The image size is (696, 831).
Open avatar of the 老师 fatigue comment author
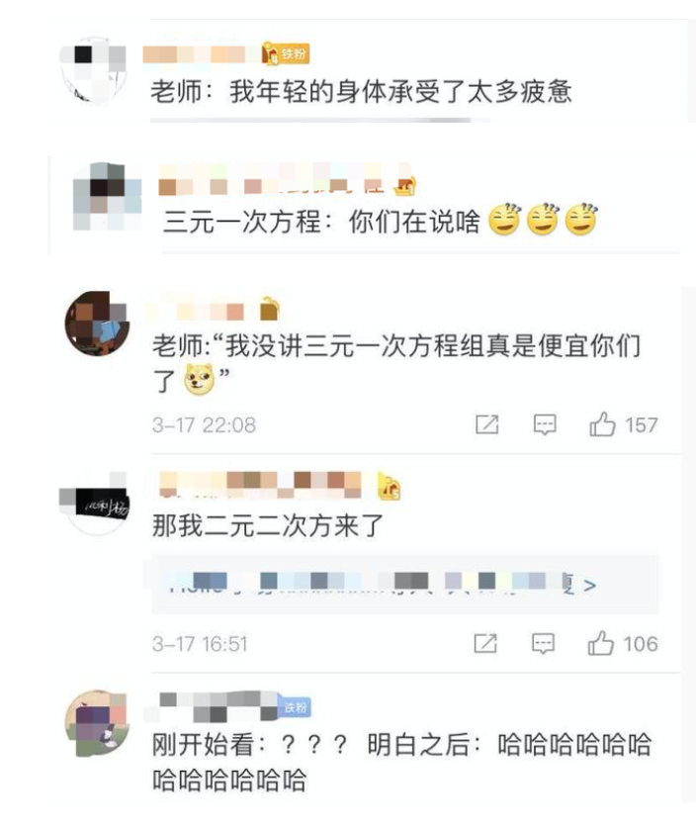click(93, 70)
